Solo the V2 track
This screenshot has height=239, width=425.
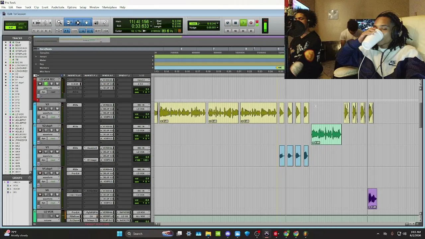pos(51,109)
